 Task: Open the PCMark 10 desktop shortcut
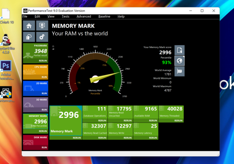[6, 16]
